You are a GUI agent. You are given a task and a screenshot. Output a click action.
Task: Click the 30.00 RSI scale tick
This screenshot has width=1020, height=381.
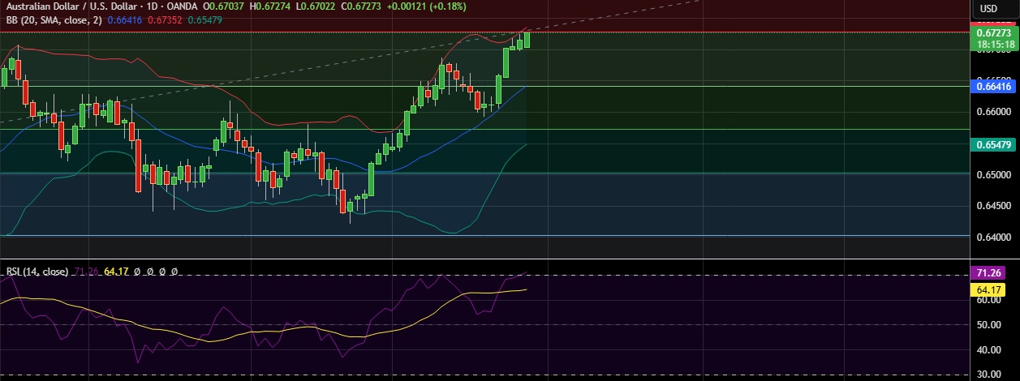pos(988,375)
